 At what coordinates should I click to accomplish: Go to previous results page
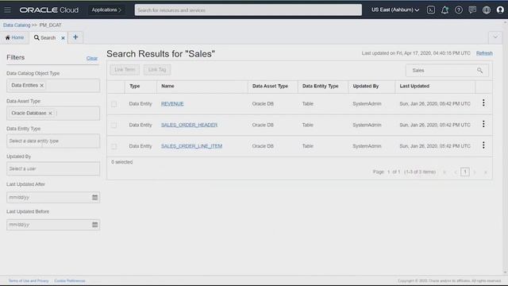click(x=455, y=172)
